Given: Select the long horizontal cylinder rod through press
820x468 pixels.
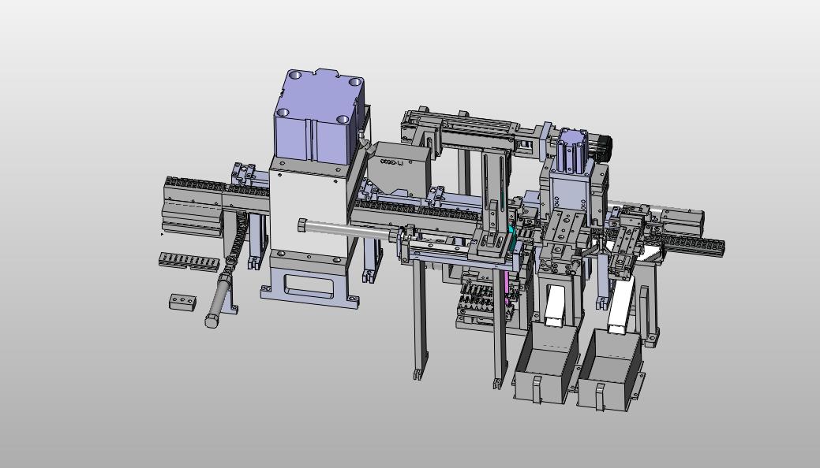Looking at the screenshot, I should (347, 229).
